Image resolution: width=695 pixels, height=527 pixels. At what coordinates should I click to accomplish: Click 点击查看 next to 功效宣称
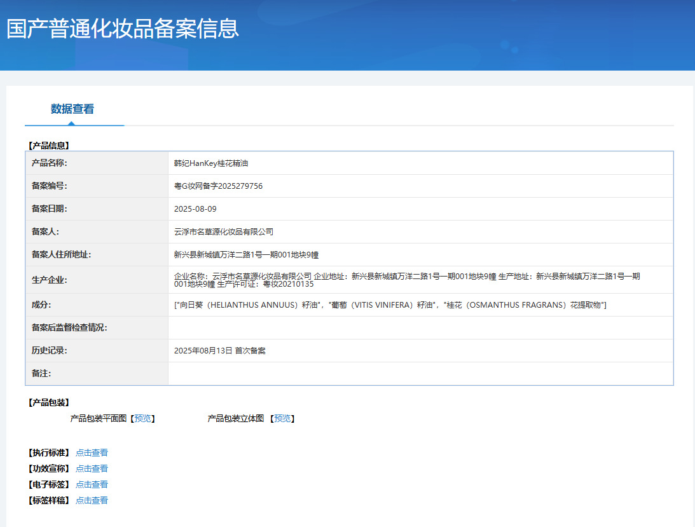click(92, 469)
